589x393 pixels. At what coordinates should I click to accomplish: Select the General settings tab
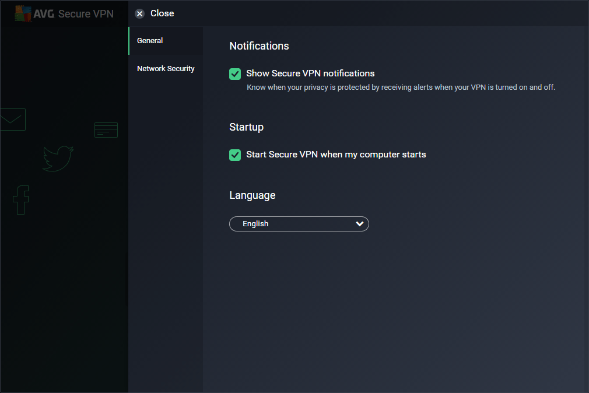coord(150,40)
